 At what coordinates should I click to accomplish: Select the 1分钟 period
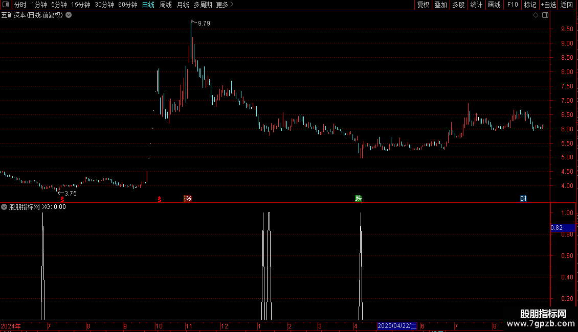[x=39, y=5]
